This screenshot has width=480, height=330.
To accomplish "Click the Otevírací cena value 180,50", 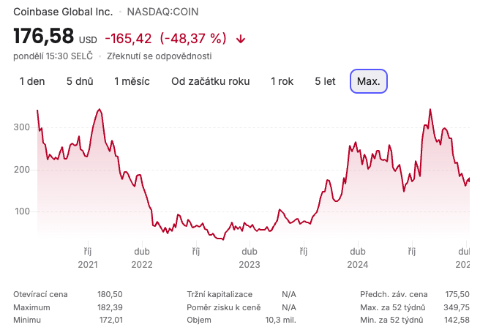I will click(x=110, y=294).
